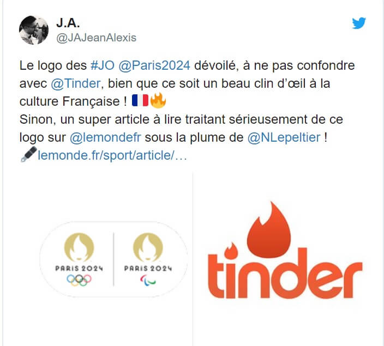This screenshot has height=346, width=384.
Task: Click the microphone emoji before link
Action: click(x=29, y=154)
